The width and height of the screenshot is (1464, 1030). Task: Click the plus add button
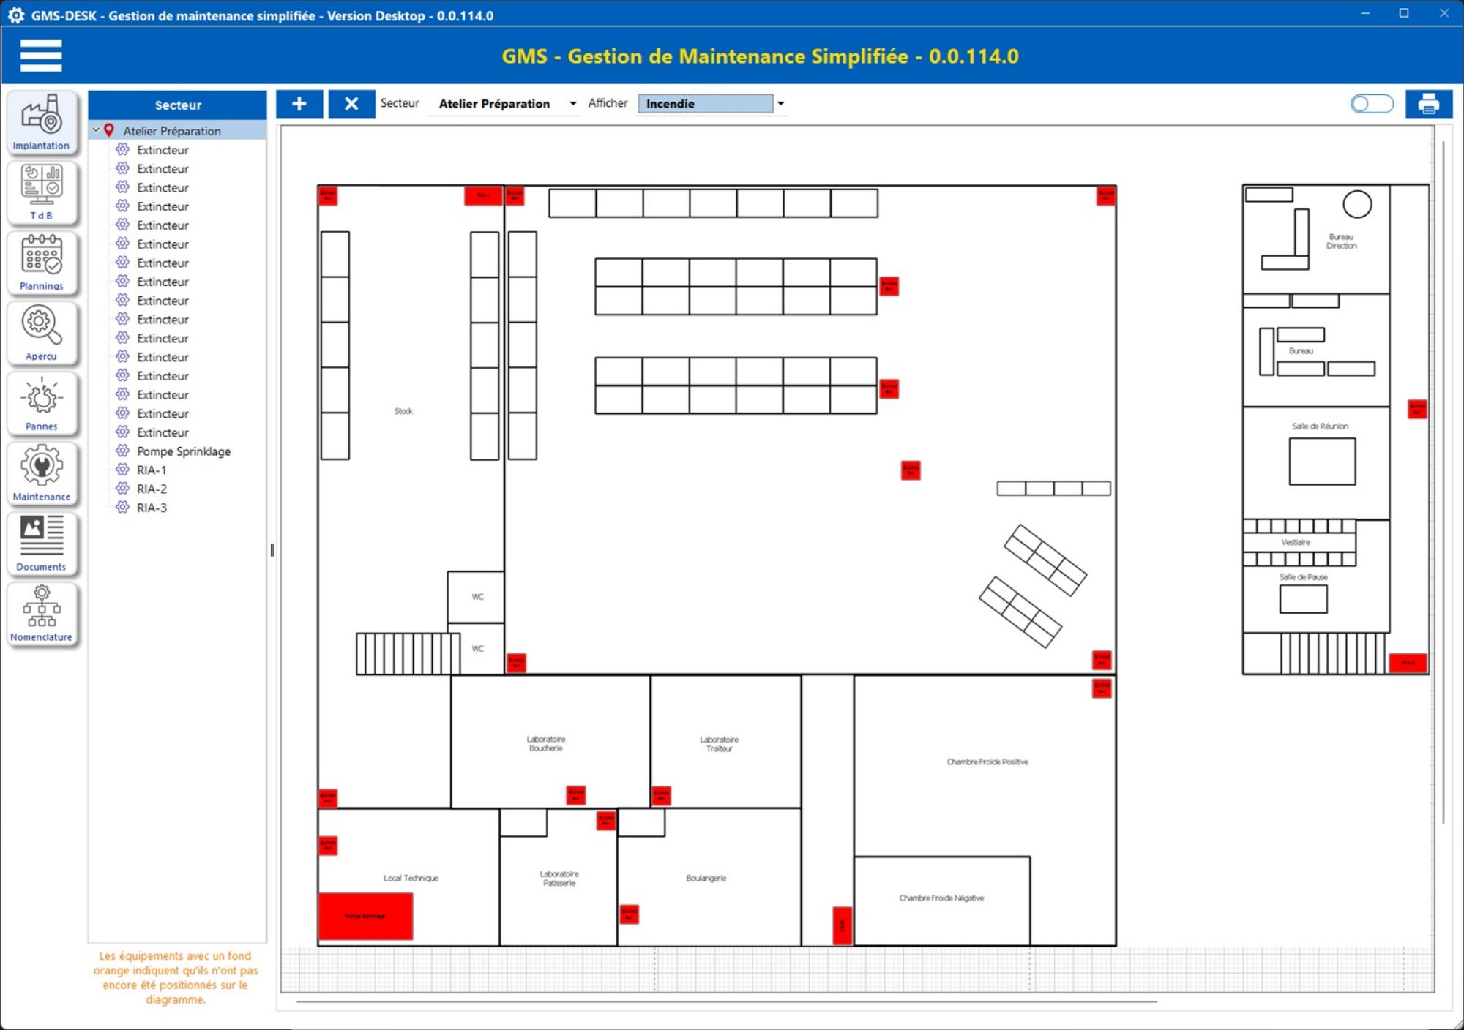point(299,104)
